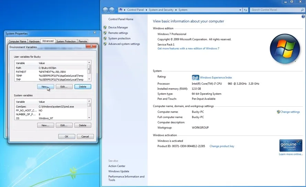Viewport: 306px width, 187px height.
Task: Select the TEMP user variable row
Action: pyautogui.click(x=51, y=76)
